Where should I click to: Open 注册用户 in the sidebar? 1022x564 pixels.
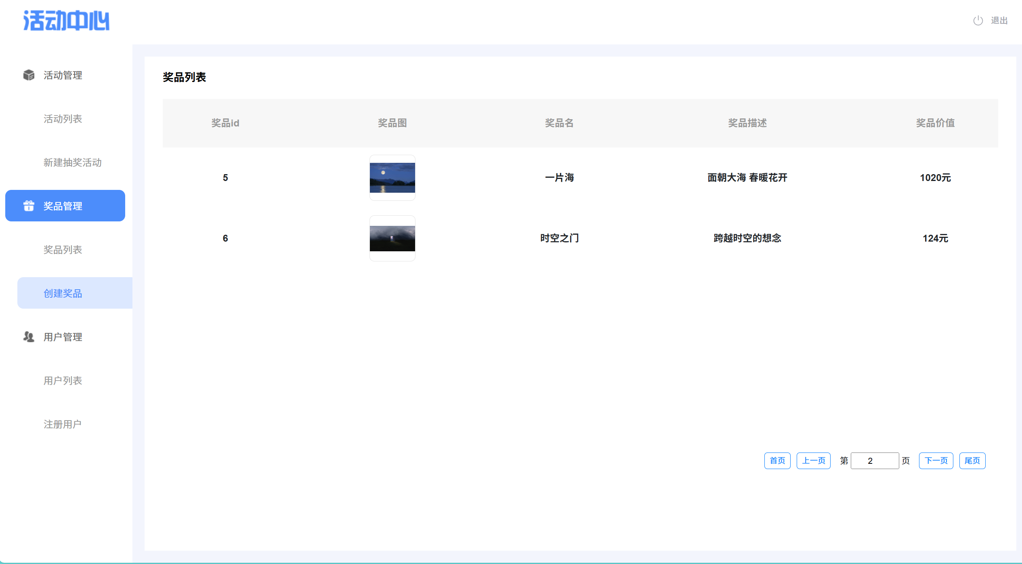click(x=63, y=424)
